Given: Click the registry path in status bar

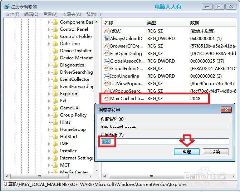Looking at the screenshot, I should coord(95,184).
